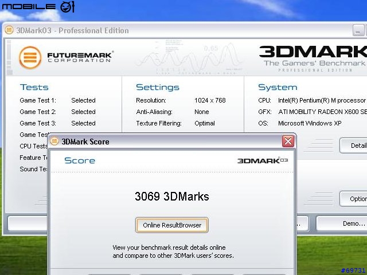
Task: Click 'Game Test 2:' label
Action: (38, 112)
